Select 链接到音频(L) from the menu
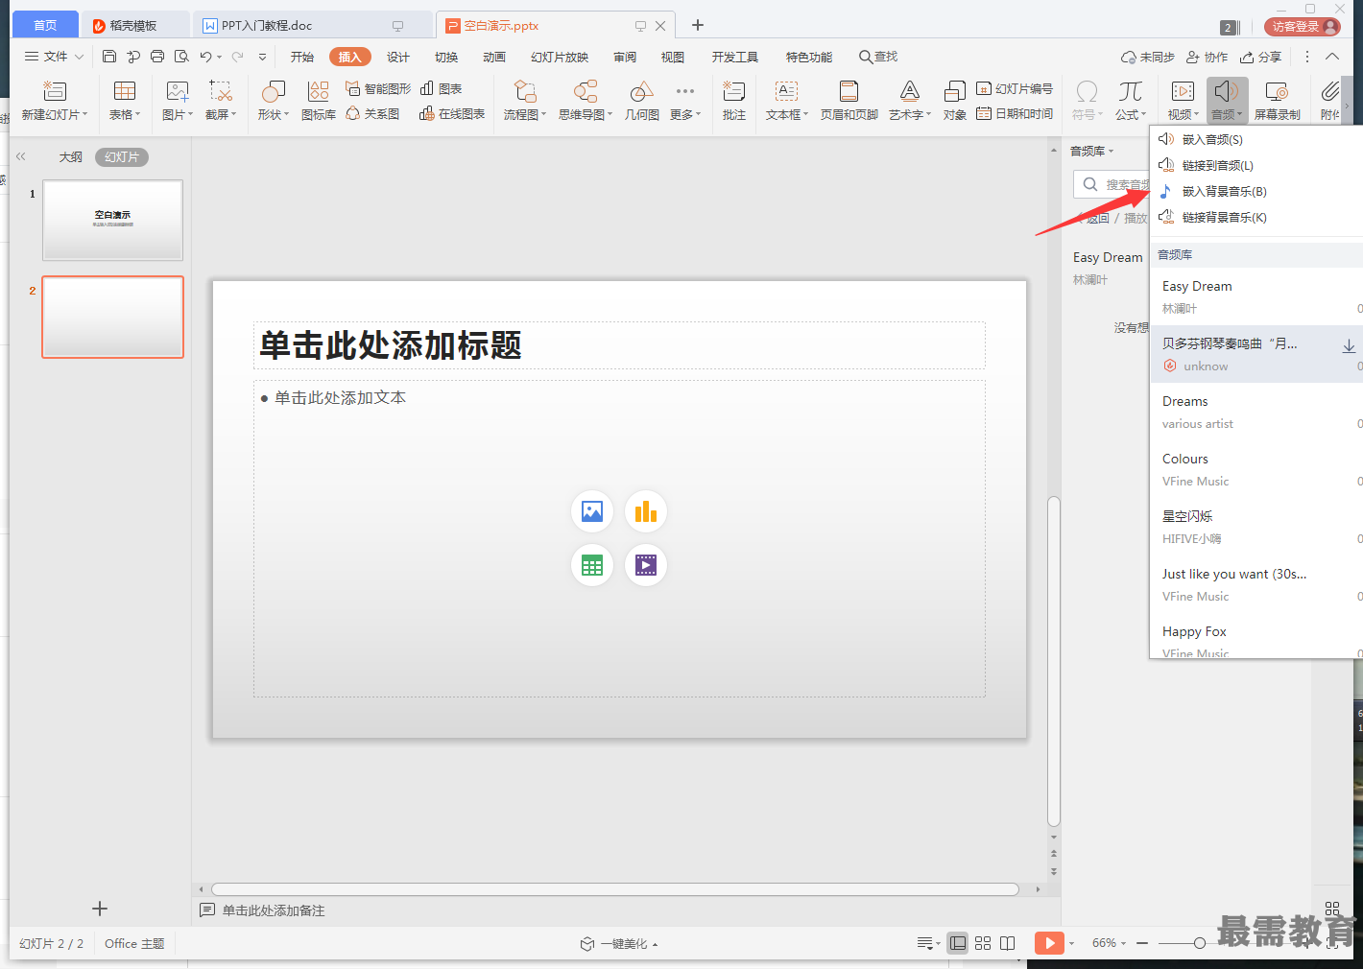 (1217, 165)
